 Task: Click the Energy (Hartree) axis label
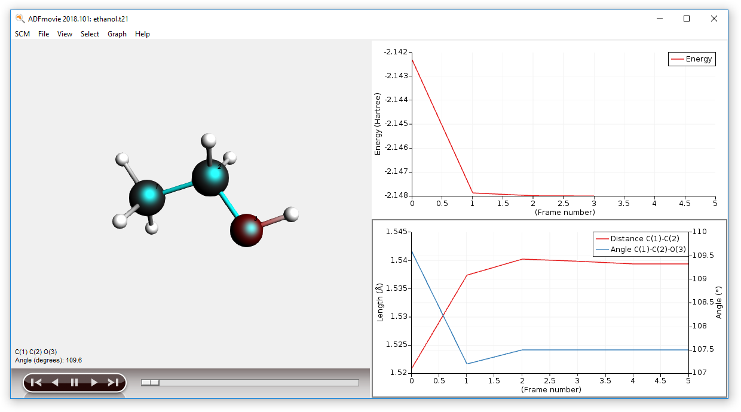tap(378, 124)
